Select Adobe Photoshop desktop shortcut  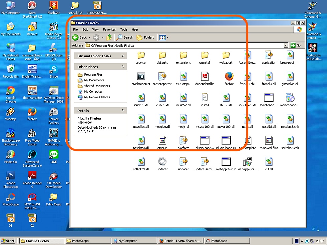click(x=11, y=180)
